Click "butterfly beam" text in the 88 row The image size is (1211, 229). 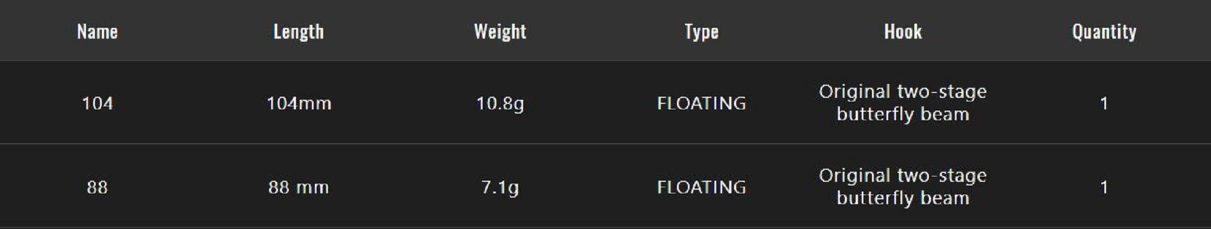click(x=903, y=198)
